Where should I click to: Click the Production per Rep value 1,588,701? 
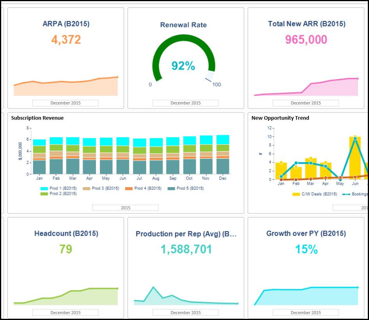(186, 249)
